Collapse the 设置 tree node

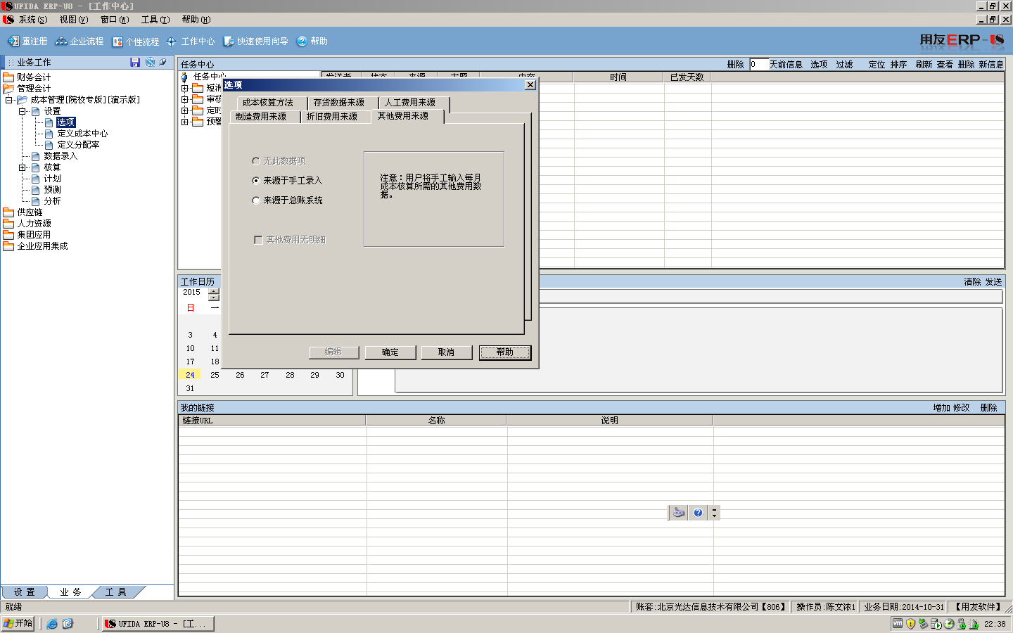tap(23, 111)
